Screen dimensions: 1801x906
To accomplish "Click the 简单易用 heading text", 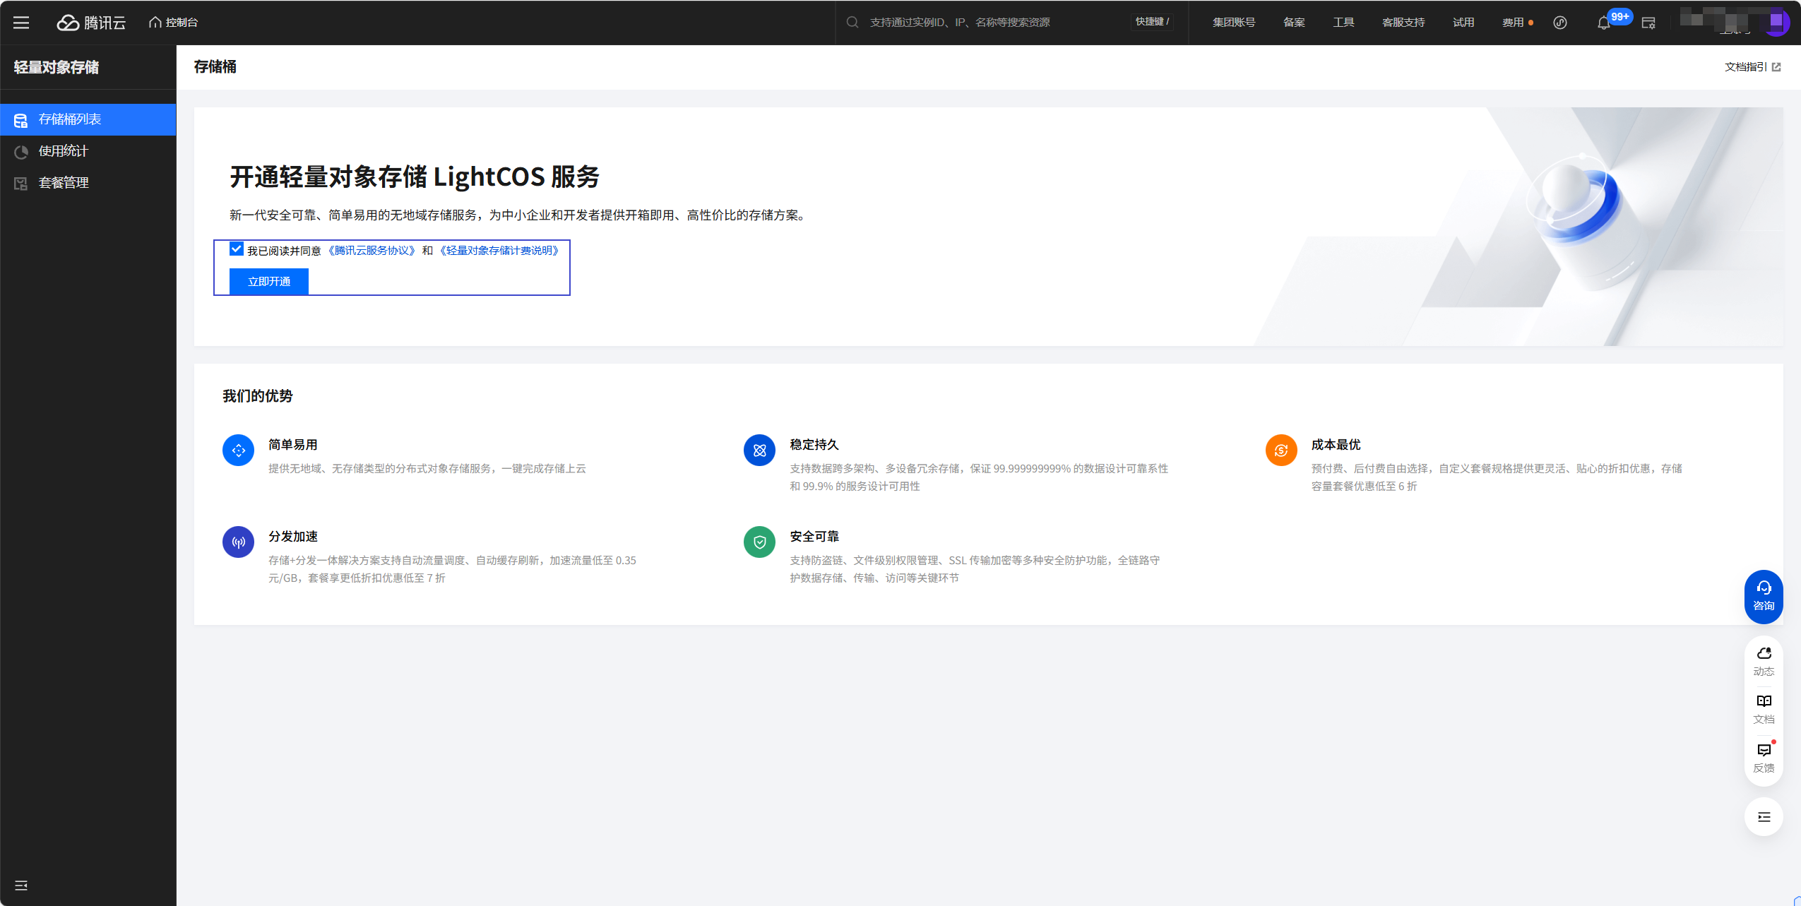I will pos(293,445).
